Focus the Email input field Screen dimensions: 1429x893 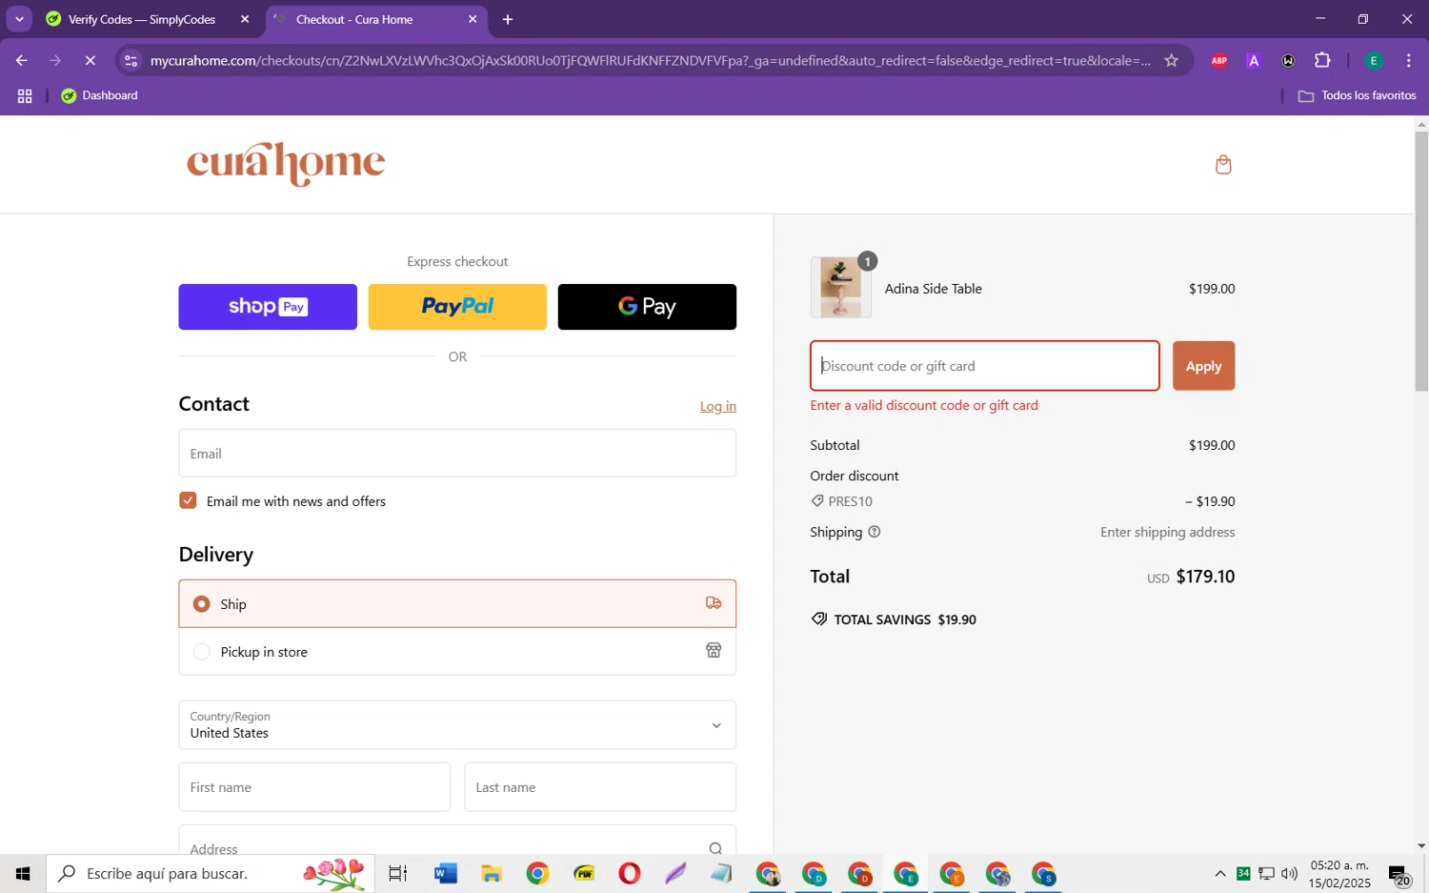click(x=457, y=453)
